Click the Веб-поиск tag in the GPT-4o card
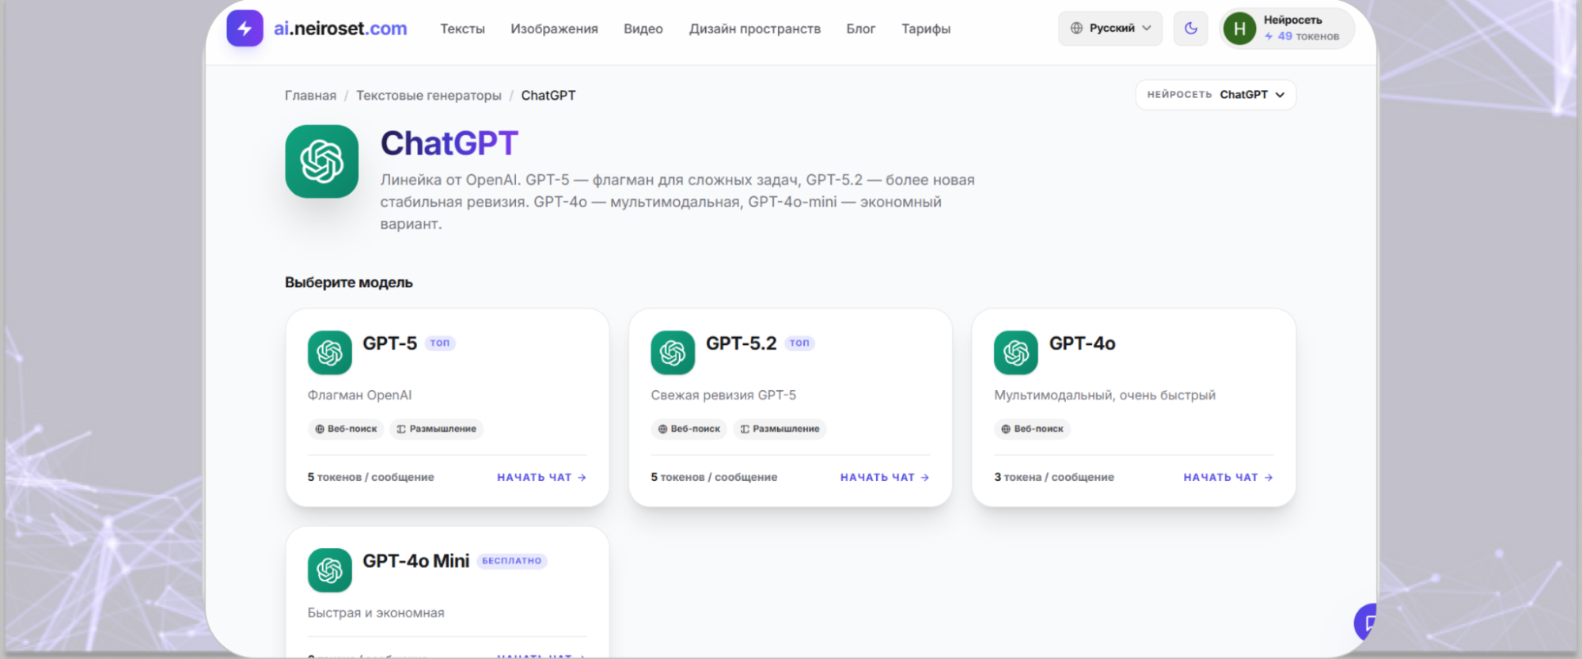The width and height of the screenshot is (1582, 659). click(1032, 429)
